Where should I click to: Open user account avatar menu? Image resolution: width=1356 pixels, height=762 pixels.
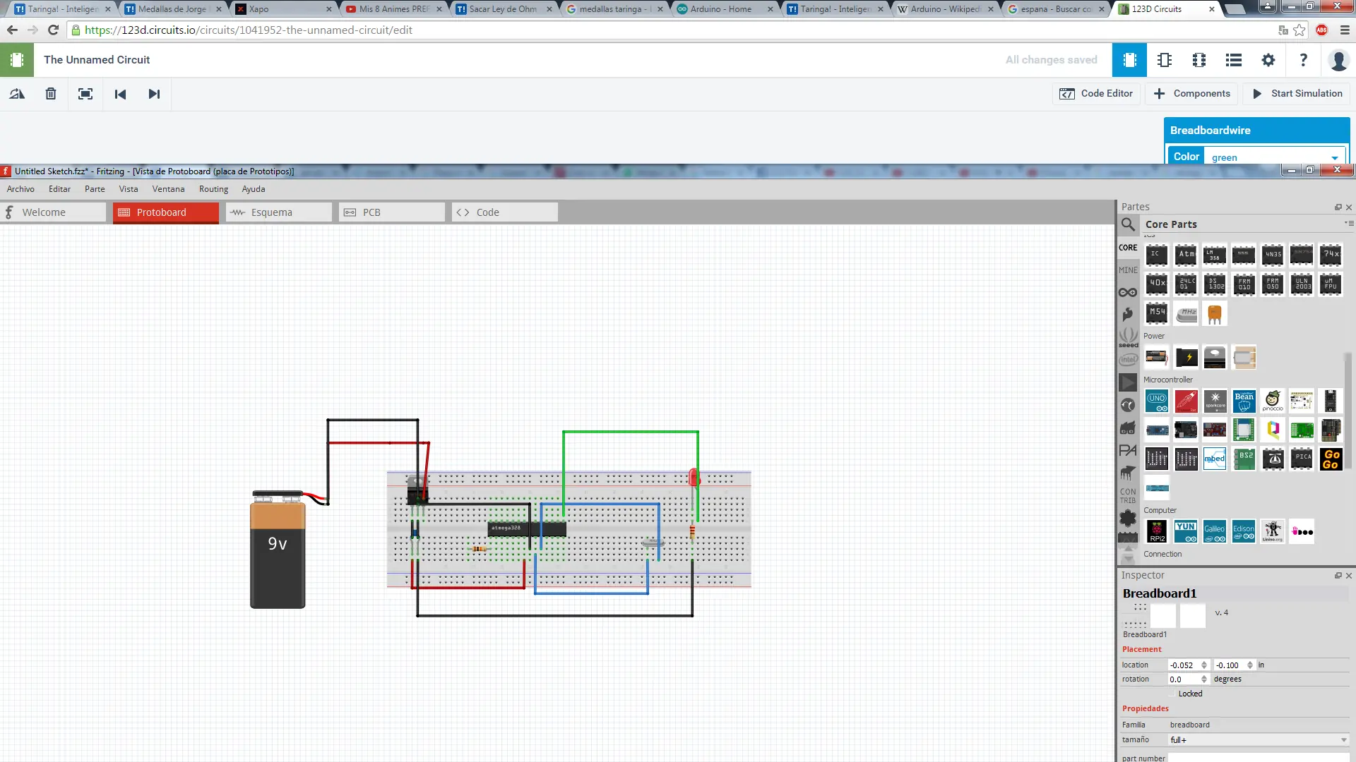pos(1338,60)
